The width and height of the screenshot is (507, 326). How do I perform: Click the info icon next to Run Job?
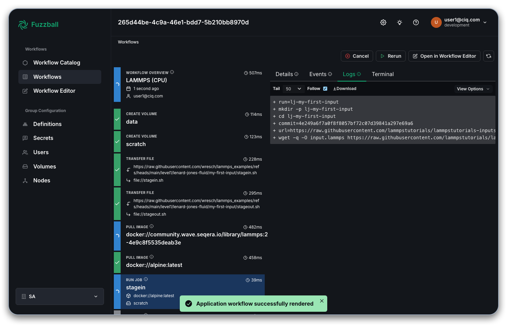coord(146,279)
